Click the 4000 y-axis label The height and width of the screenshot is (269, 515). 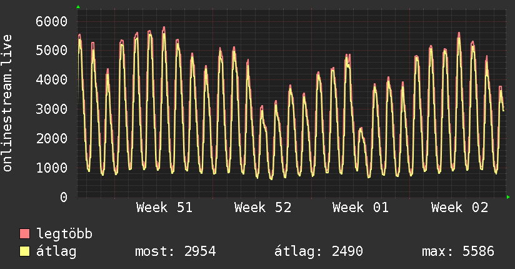(52, 80)
